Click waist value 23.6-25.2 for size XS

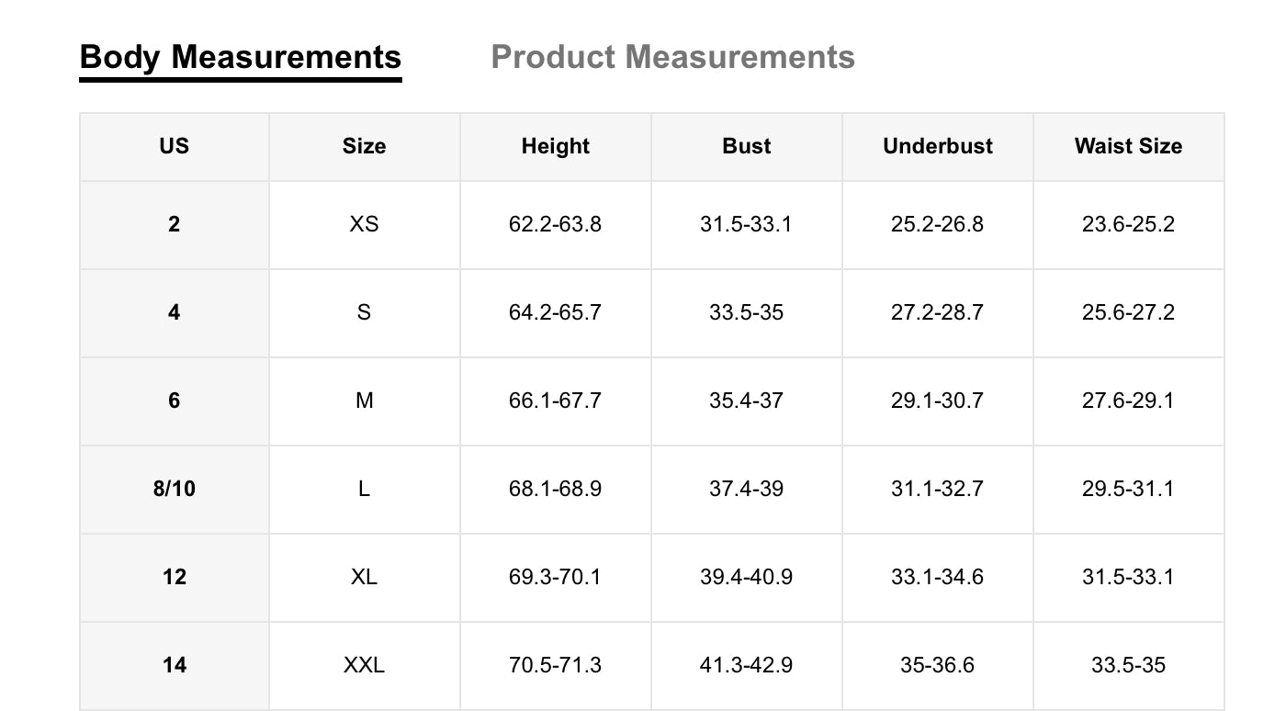[x=1128, y=224]
